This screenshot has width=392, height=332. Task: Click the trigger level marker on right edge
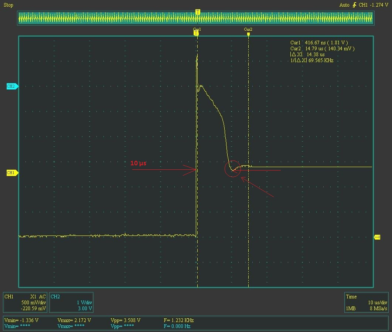[377, 237]
